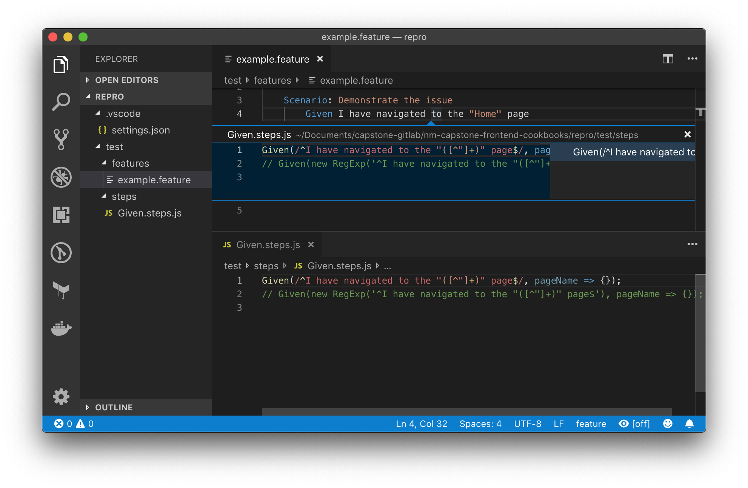Click the bottom horizontal scrollbar

click(466, 411)
